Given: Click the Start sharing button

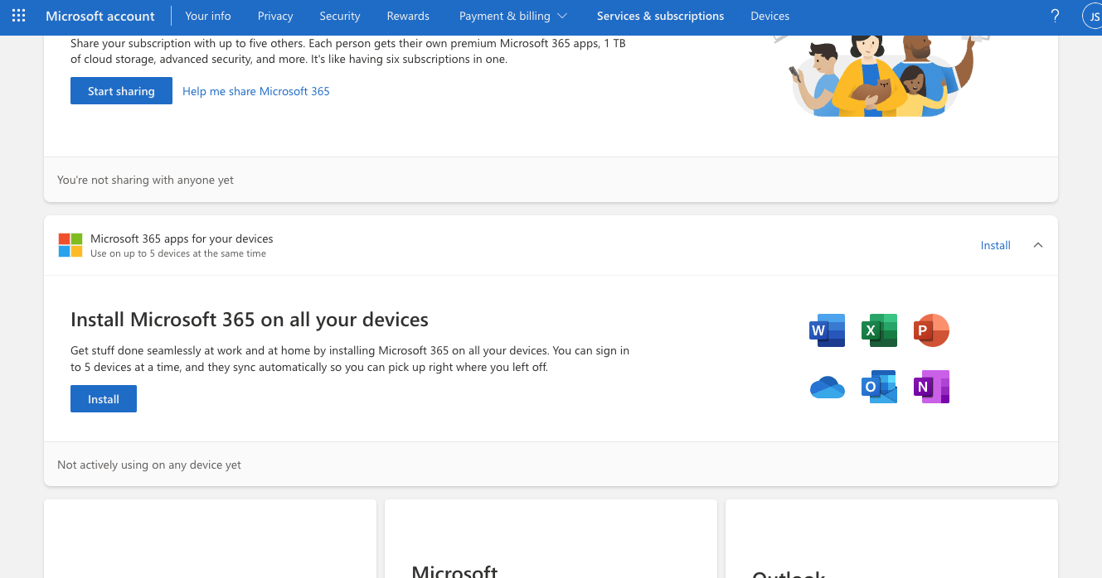Looking at the screenshot, I should point(121,91).
